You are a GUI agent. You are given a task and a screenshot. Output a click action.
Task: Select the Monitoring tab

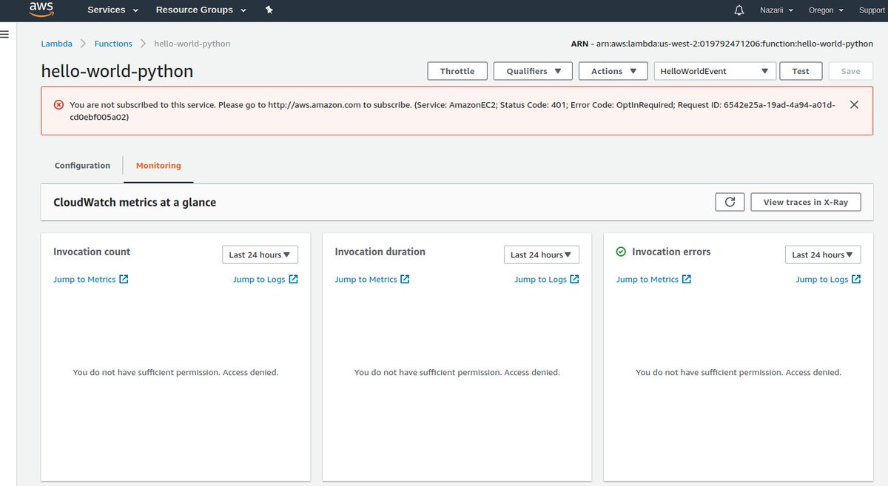tap(158, 166)
